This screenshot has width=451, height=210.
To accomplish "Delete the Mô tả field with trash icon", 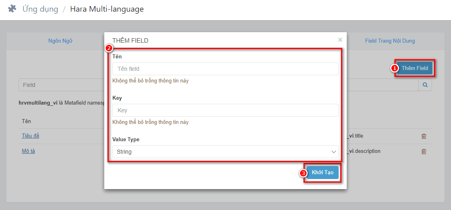I will click(x=424, y=152).
